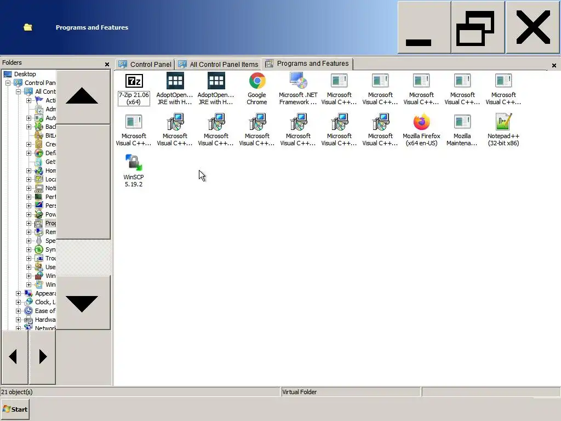
Task: Collapse the All Cont tree node
Action: coord(18,92)
